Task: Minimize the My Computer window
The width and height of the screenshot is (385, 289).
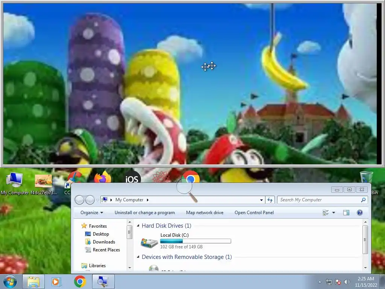Action: coord(337,190)
